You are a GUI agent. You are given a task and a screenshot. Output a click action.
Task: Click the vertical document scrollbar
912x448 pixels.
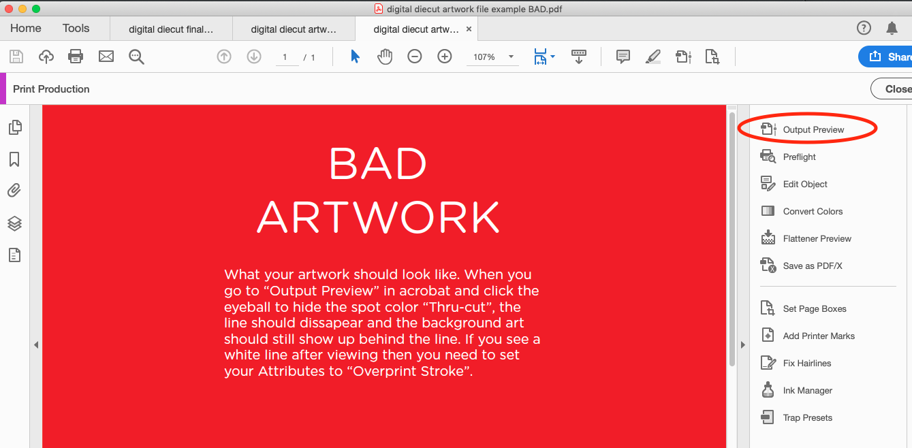732,238
